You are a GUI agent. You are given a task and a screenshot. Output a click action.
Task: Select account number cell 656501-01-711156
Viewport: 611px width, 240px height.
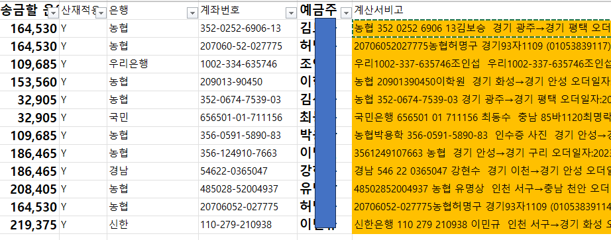[248, 118]
